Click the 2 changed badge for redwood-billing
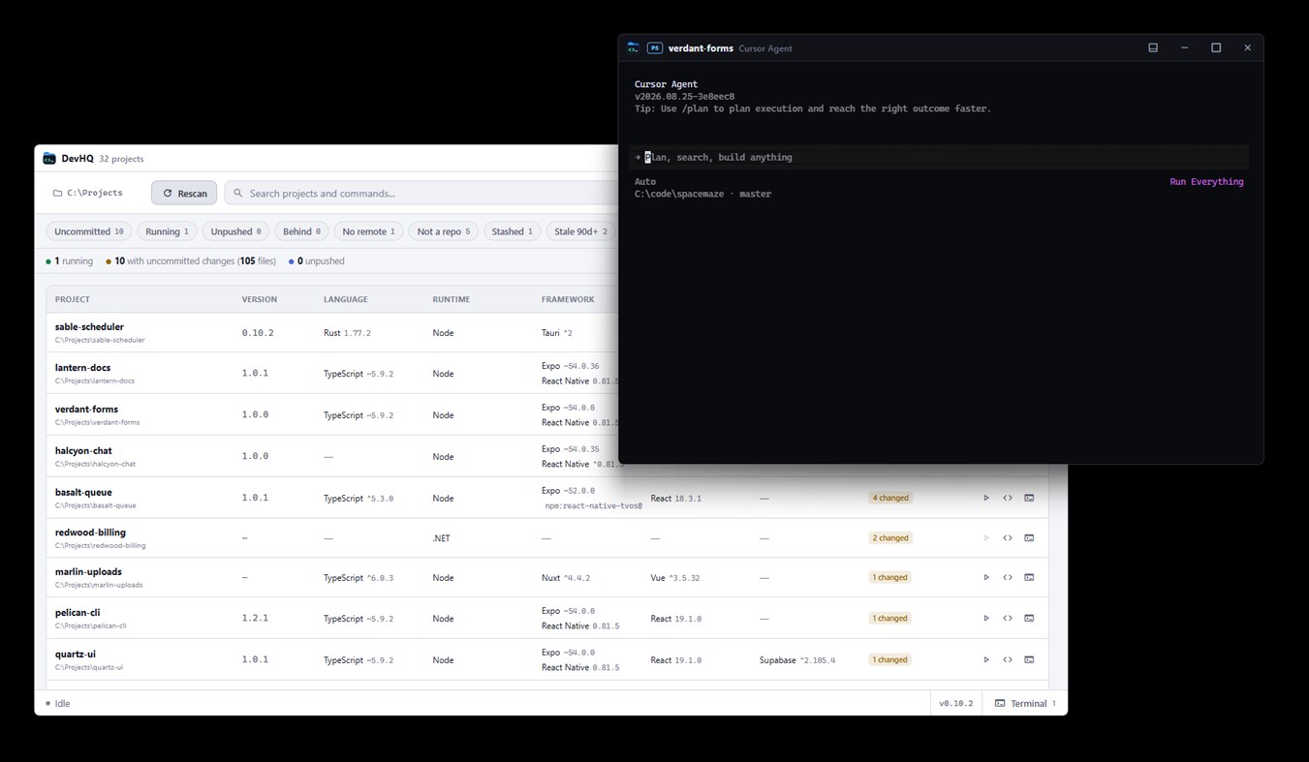Image resolution: width=1309 pixels, height=762 pixels. point(890,537)
